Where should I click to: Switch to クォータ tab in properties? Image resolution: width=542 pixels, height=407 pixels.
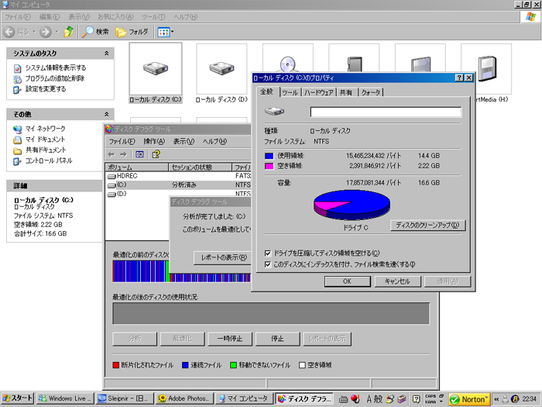pos(371,93)
